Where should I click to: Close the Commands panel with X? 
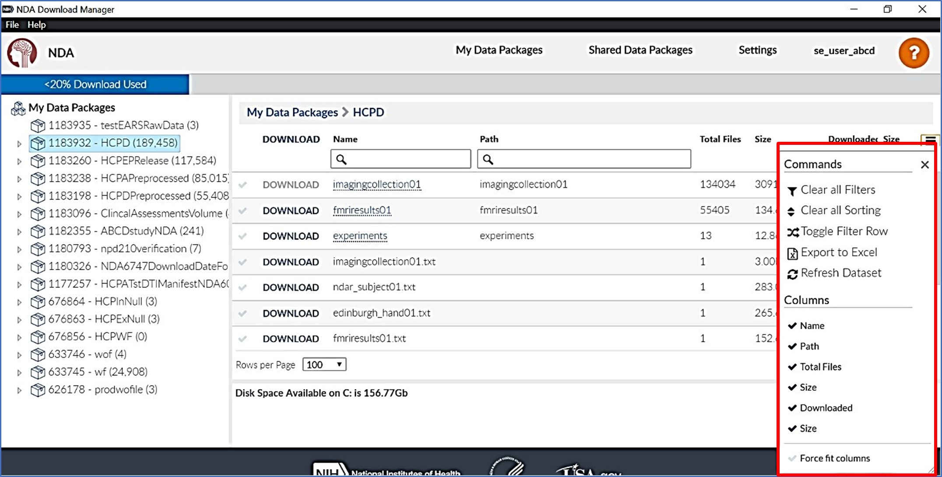(924, 165)
